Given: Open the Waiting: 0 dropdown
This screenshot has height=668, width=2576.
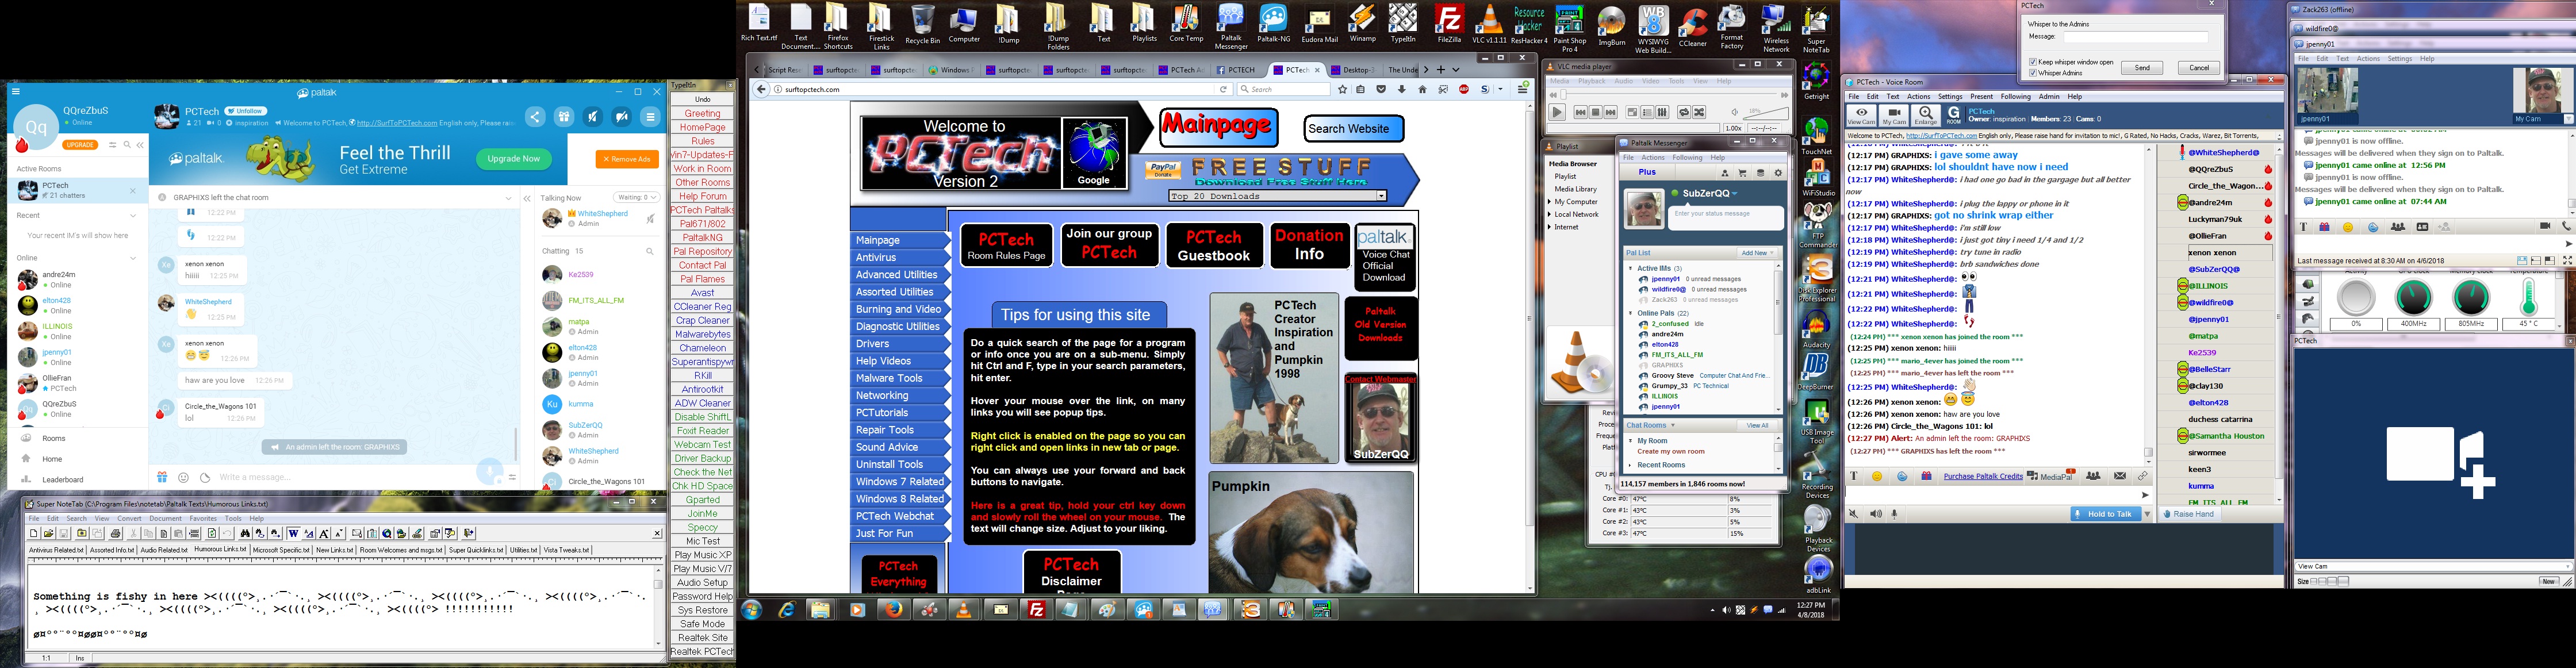Looking at the screenshot, I should pyautogui.click(x=636, y=198).
